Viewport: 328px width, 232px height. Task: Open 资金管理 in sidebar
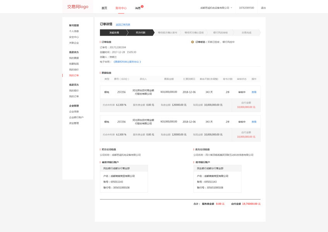tap(74, 123)
